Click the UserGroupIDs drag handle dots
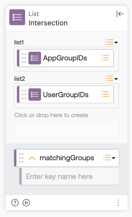This screenshot has width=132, height=217. (24, 94)
